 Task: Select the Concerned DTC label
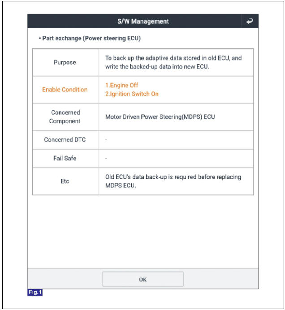coord(65,140)
